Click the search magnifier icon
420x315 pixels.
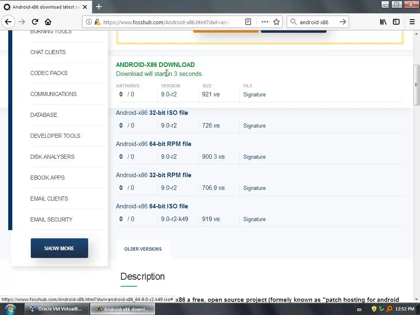click(294, 22)
